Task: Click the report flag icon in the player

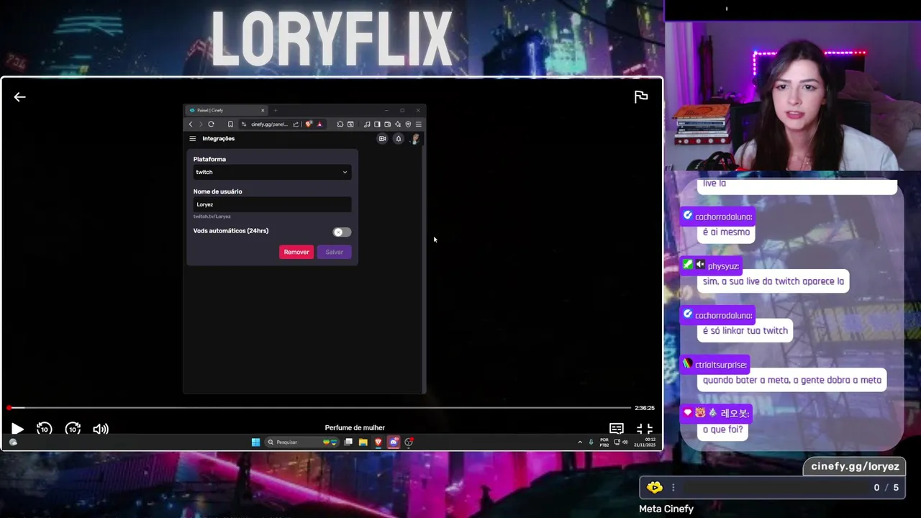Action: click(641, 97)
